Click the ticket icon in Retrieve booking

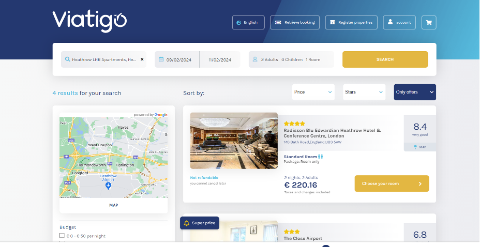(278, 22)
